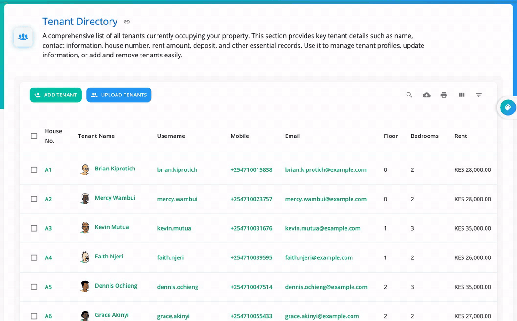Click the Floor column header
The width and height of the screenshot is (517, 321).
tap(391, 136)
